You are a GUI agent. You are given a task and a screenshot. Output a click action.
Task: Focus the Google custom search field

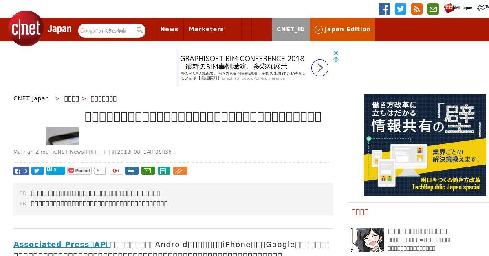tap(107, 30)
